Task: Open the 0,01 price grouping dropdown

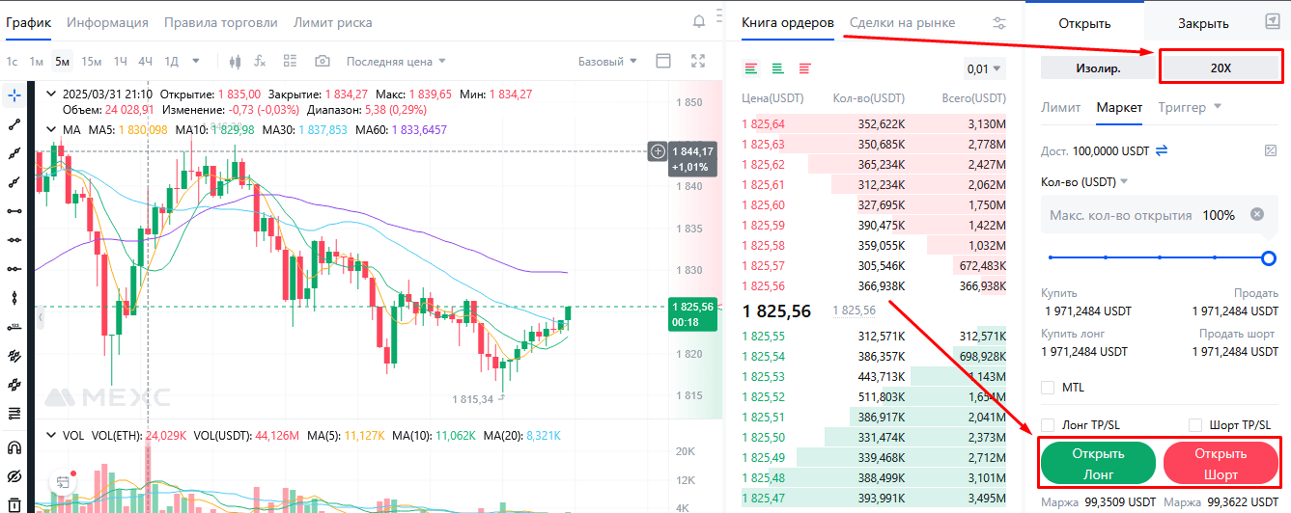Action: [x=984, y=68]
